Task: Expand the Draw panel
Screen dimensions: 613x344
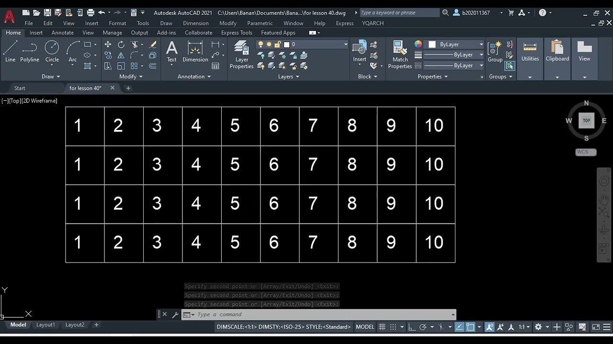Action: [51, 76]
